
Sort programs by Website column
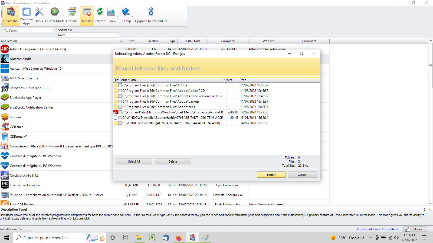[268, 41]
